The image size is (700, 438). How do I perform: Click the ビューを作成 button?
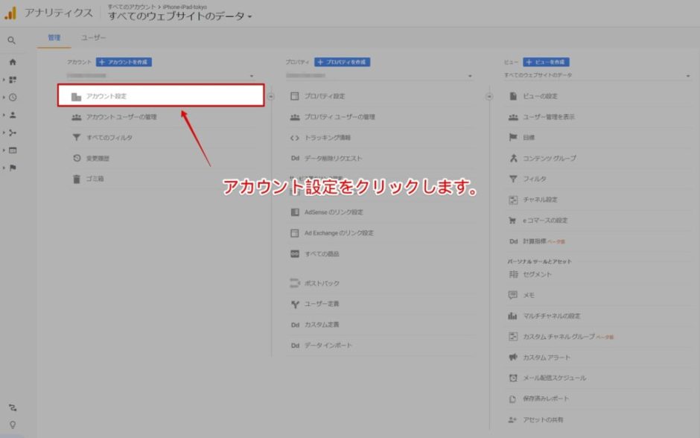coord(546,63)
